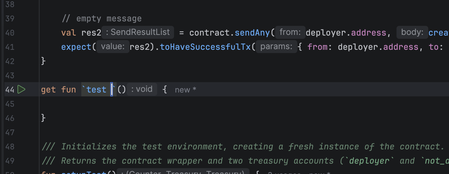This screenshot has width=449, height=174.
Task: Click the green run gutter icon
Action: point(21,90)
